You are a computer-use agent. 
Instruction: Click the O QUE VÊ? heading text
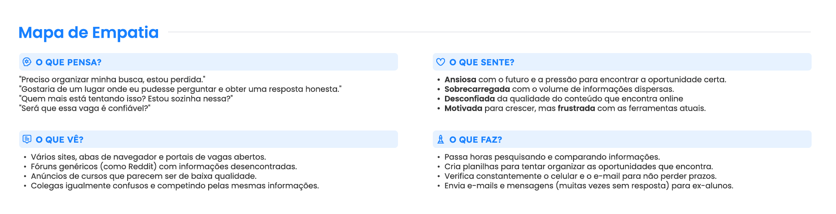pyautogui.click(x=60, y=140)
